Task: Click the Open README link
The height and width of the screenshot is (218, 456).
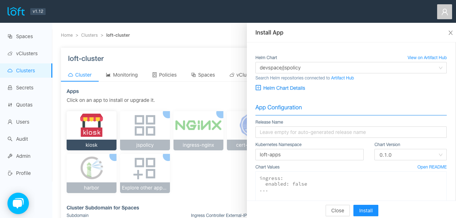Action: (x=432, y=167)
